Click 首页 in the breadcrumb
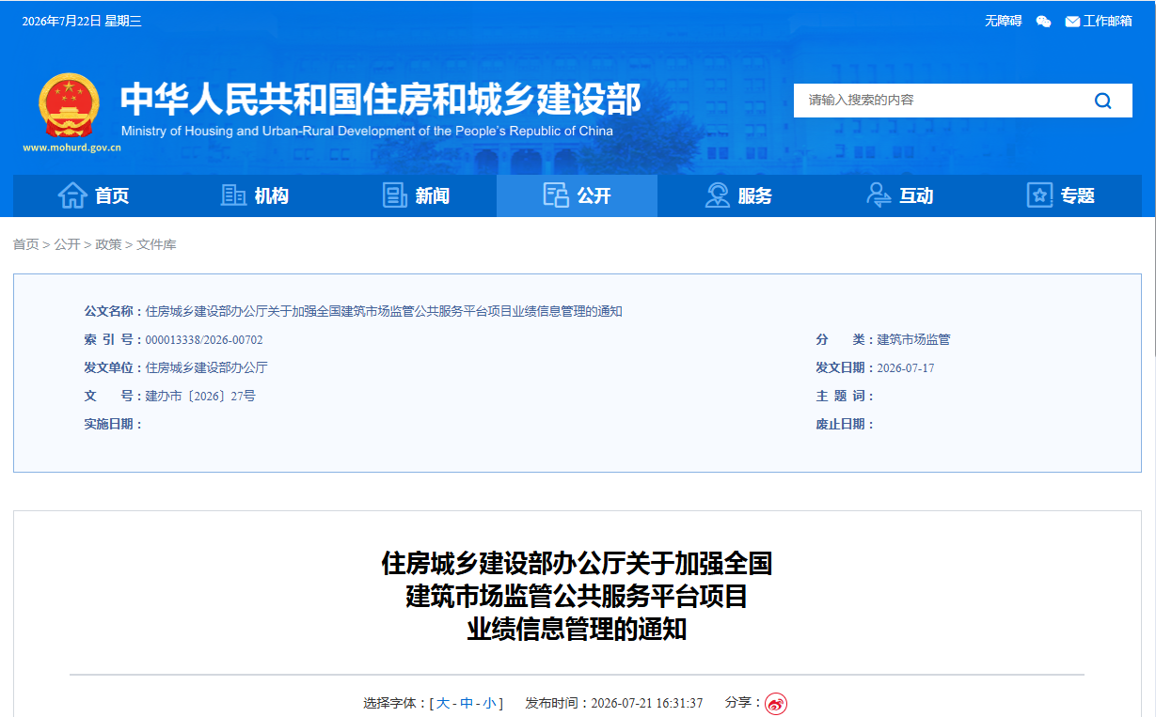 [x=25, y=244]
